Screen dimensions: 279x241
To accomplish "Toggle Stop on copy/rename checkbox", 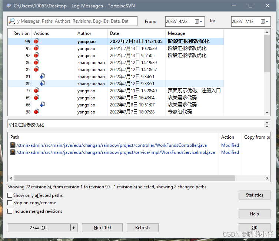I will [10, 203].
